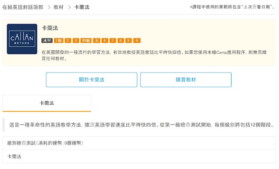The width and height of the screenshot is (279, 169).
Task: Click the paragraph starting 這是一種革命性的
Action: click(x=141, y=125)
